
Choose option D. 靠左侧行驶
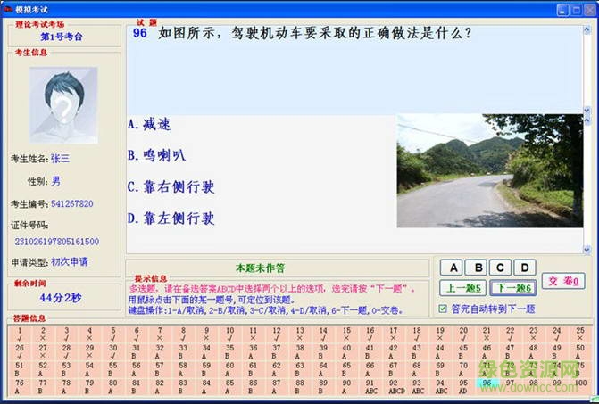point(171,218)
